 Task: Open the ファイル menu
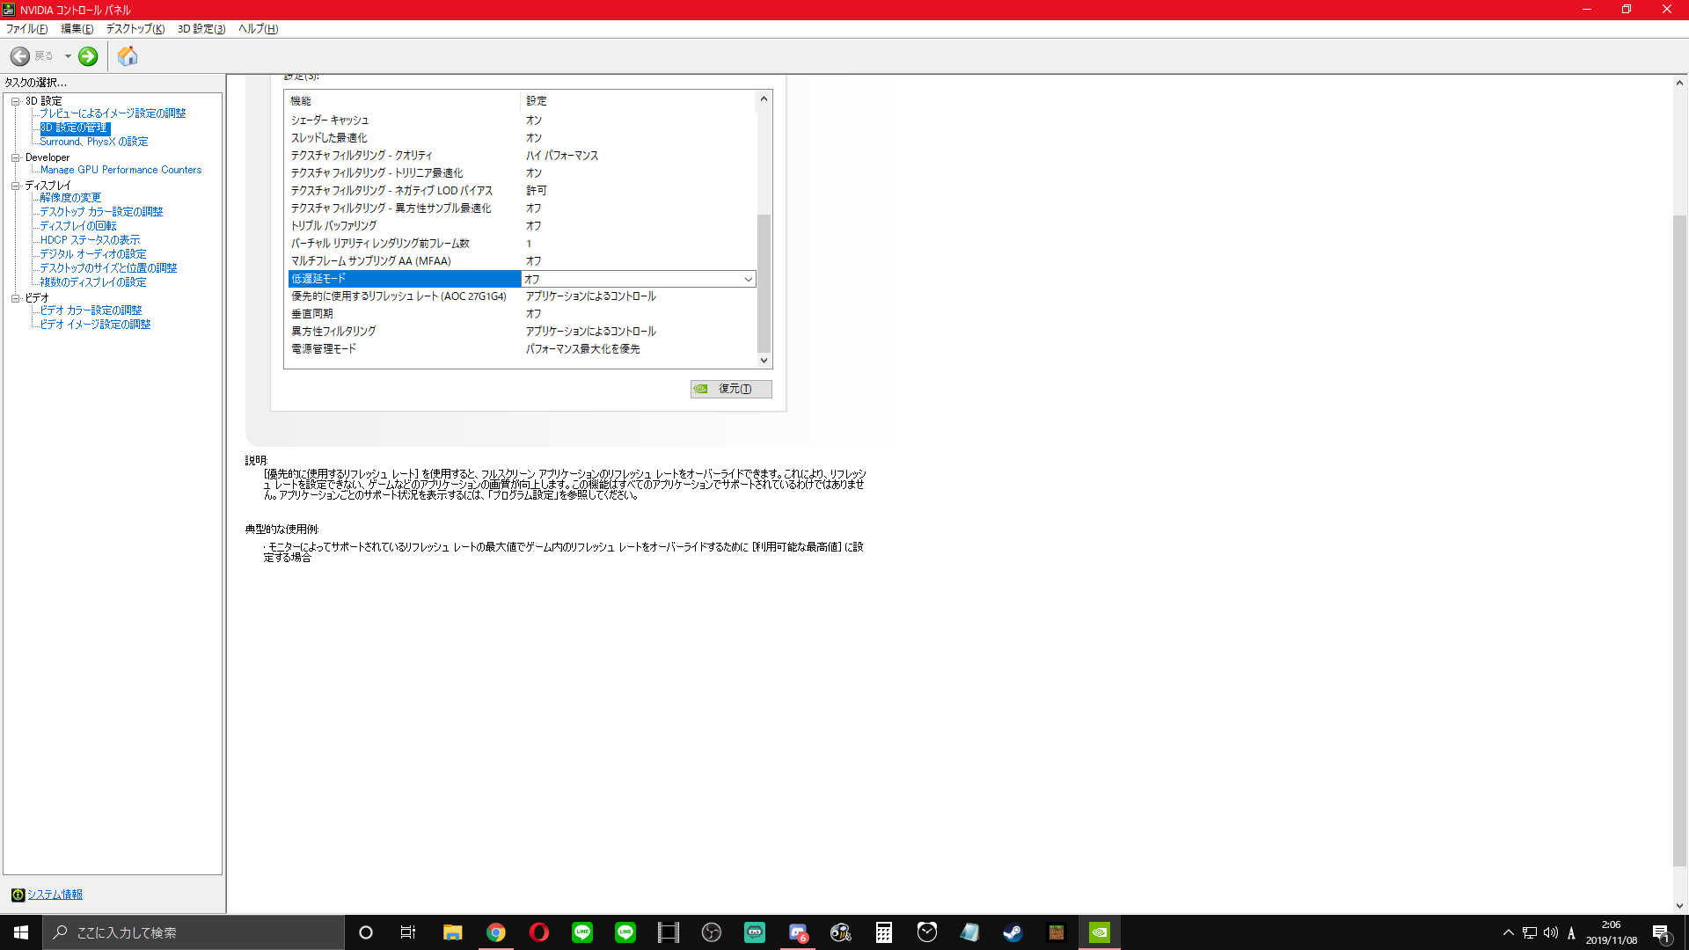pyautogui.click(x=26, y=29)
